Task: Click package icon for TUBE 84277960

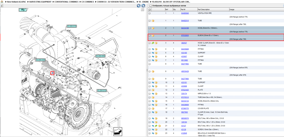Action: [x=153, y=79]
